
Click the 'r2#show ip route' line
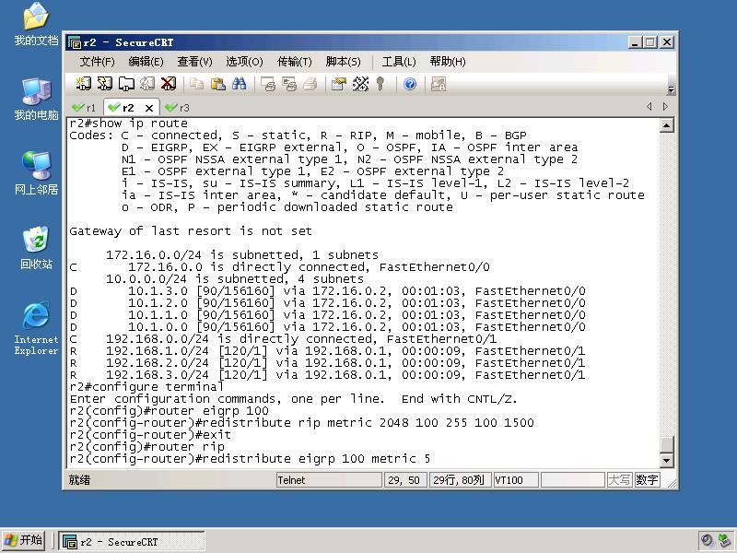coord(128,124)
